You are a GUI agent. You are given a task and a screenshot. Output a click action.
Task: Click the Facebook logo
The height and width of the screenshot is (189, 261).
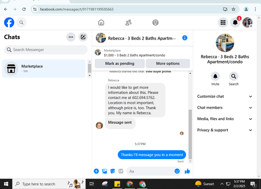tap(9, 22)
